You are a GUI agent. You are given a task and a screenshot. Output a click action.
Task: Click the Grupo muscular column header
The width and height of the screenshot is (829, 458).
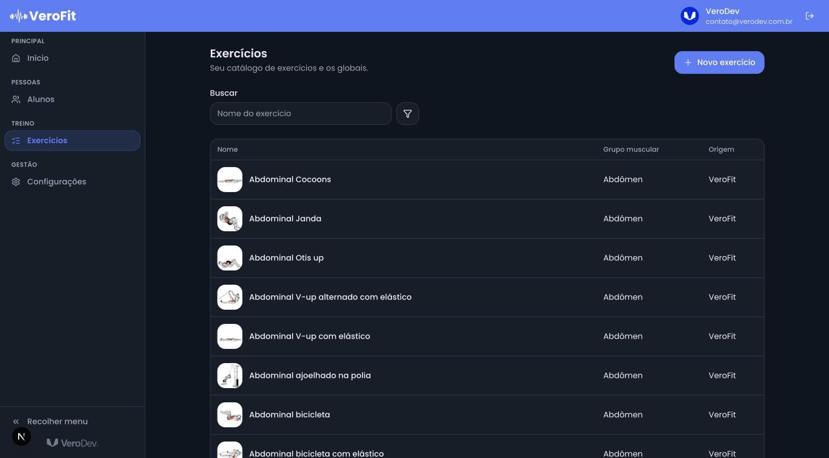(631, 149)
